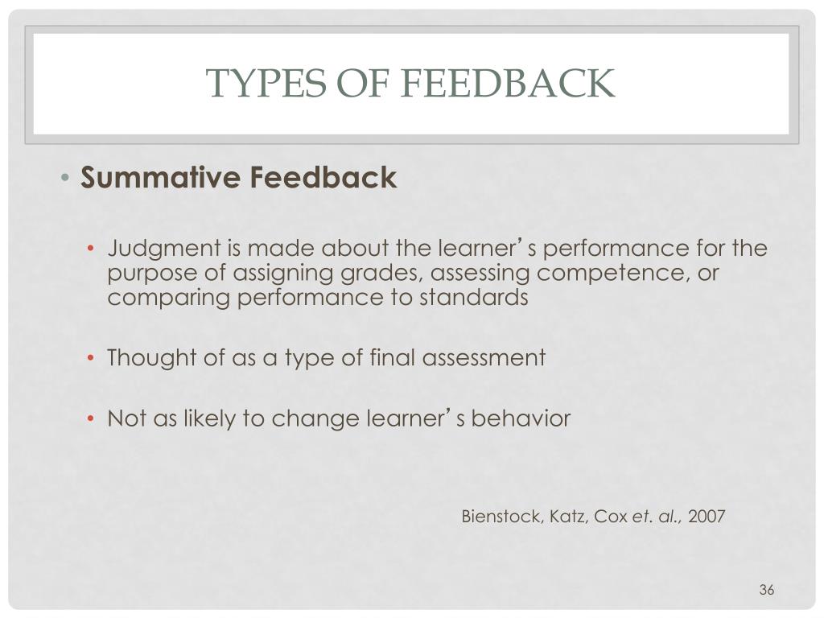Viewport: 824px width, 618px height.
Task: Click the word FEEDBACK in the title
Action: click(508, 83)
